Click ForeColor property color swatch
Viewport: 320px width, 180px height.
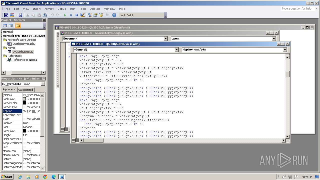point(24,131)
